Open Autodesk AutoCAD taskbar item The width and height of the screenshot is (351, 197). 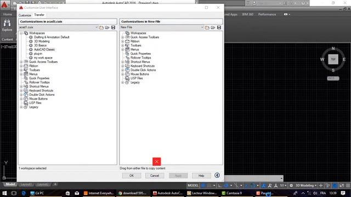click(168, 193)
